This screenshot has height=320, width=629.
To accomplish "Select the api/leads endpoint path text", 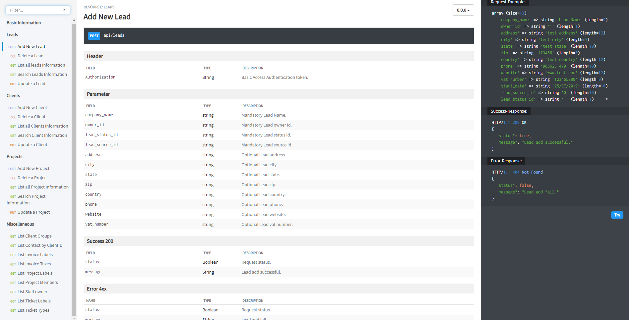I will 114,35.
